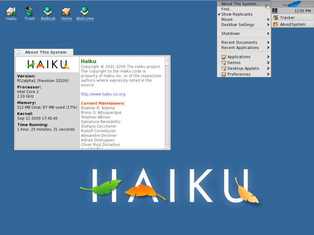314x235 pixels.
Task: Expand the Preferences submenu arrow
Action: click(x=268, y=74)
